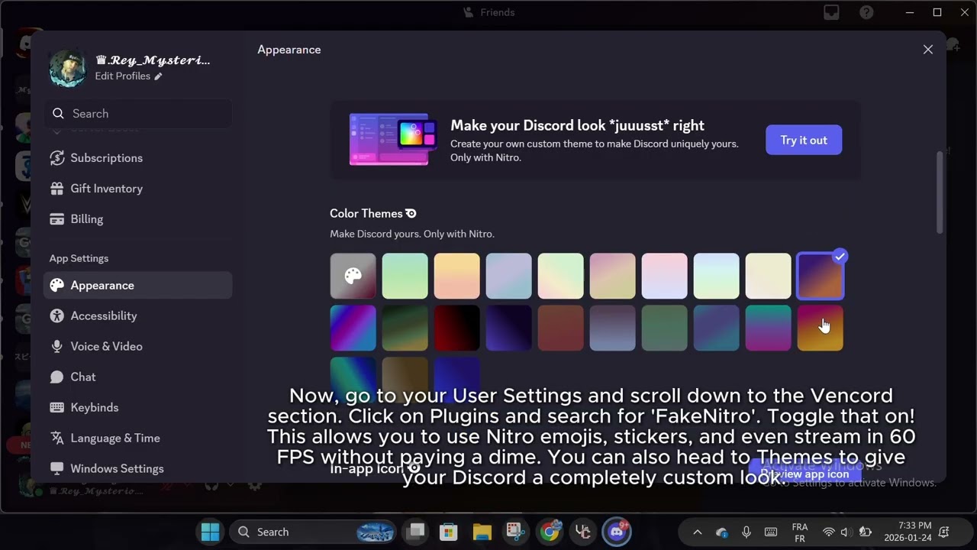
Task: Click the tray microphone icon
Action: [746, 532]
